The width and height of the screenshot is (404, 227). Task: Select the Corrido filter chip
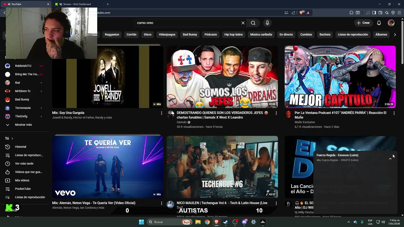tap(131, 35)
